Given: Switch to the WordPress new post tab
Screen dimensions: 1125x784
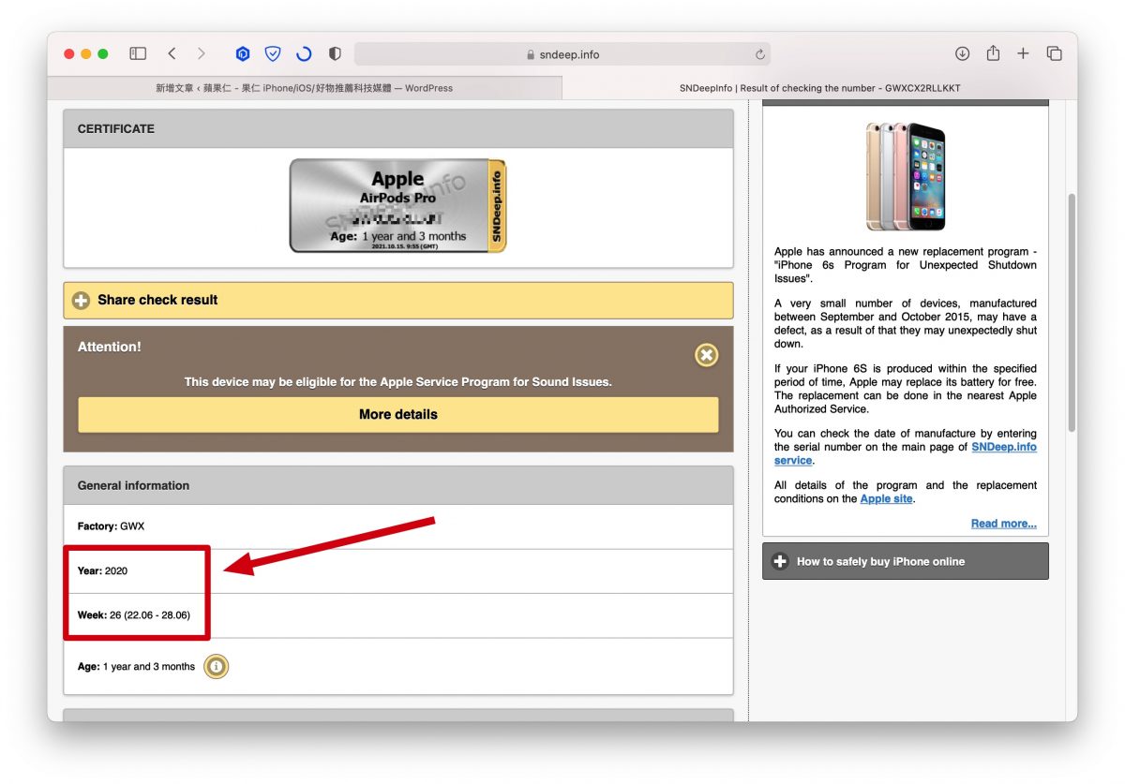Looking at the screenshot, I should point(304,88).
